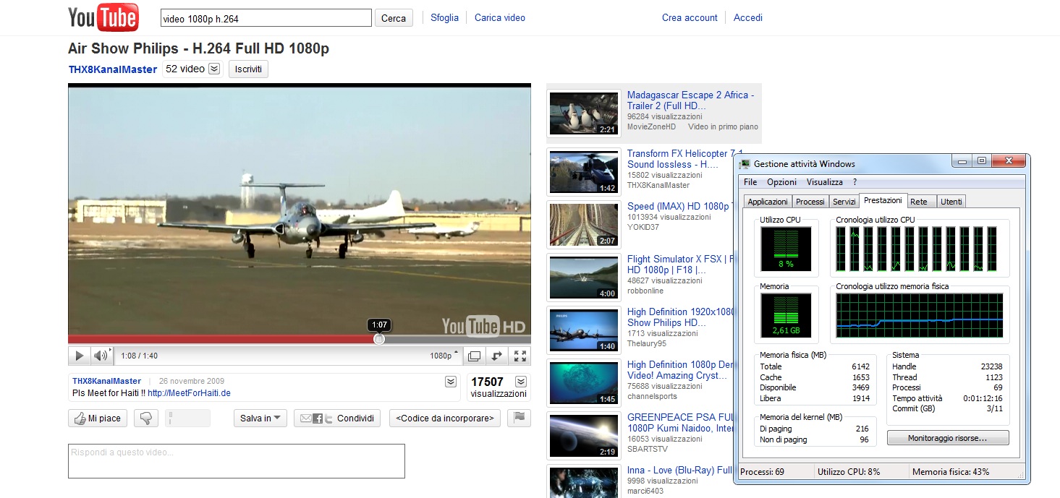1060x498 pixels.
Task: Expand the 52 video channel list
Action: tap(214, 69)
